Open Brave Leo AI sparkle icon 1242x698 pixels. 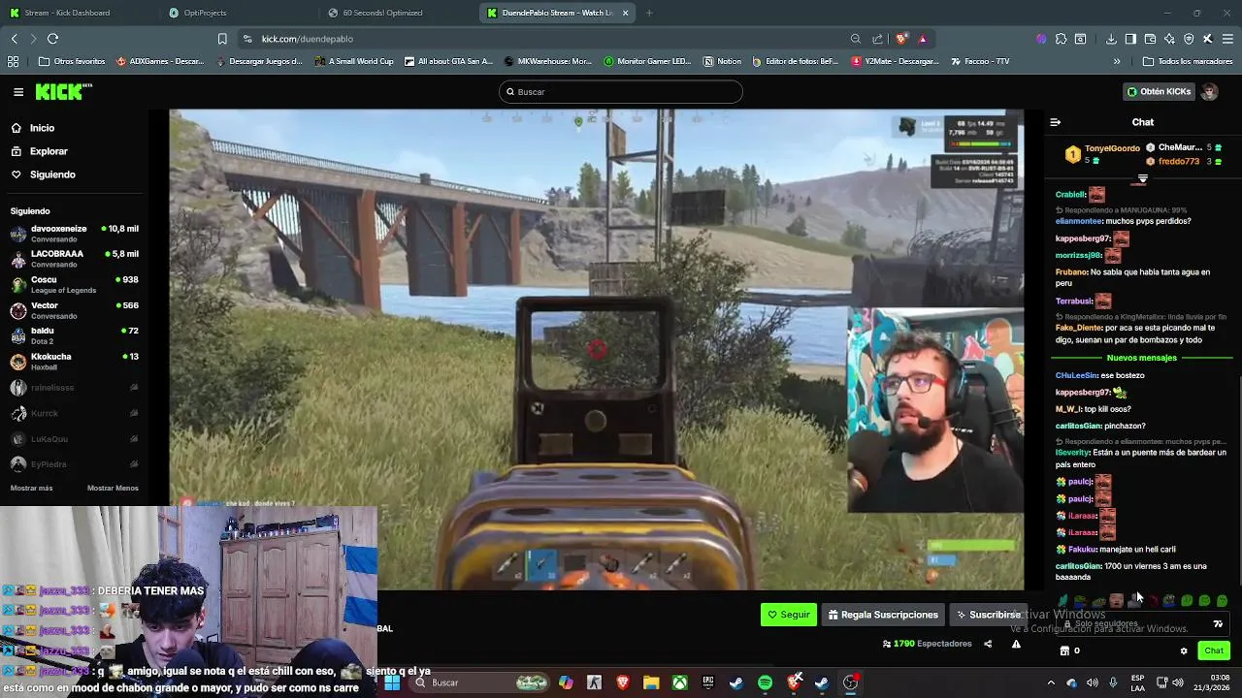[1169, 39]
